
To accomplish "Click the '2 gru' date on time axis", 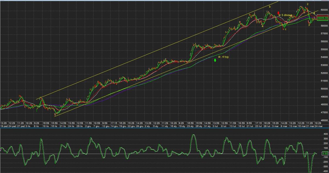I will point(88,126).
